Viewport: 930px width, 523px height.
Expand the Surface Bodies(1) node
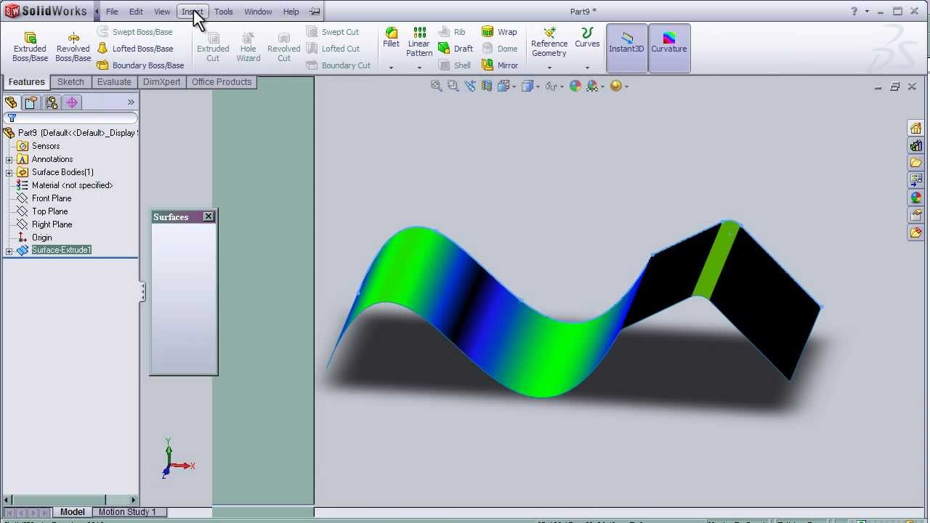(x=9, y=172)
